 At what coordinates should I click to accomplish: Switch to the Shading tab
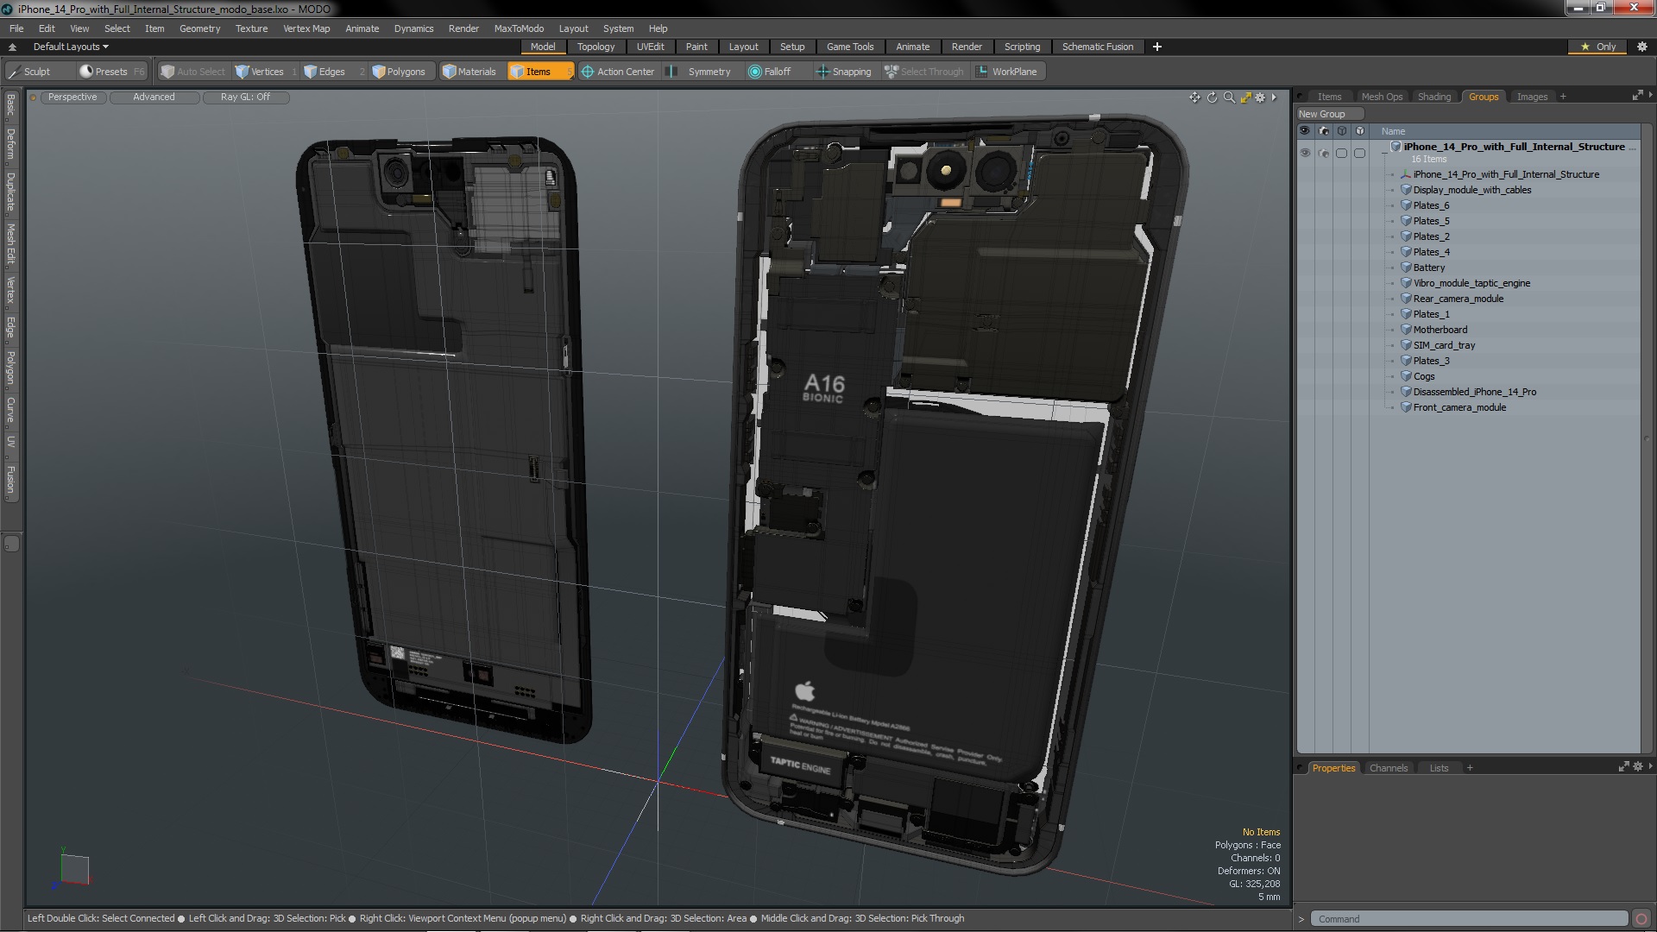point(1433,97)
